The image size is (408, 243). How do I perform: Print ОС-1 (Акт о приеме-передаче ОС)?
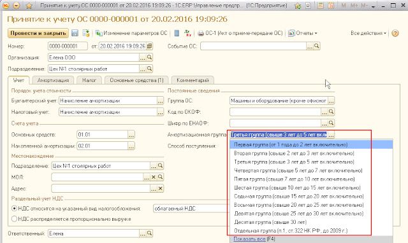tap(240, 33)
